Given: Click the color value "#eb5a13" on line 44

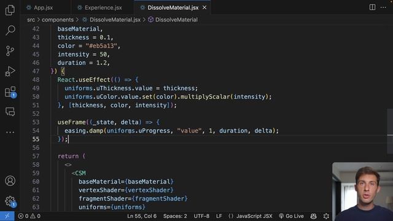Looking at the screenshot, I should [x=101, y=46].
